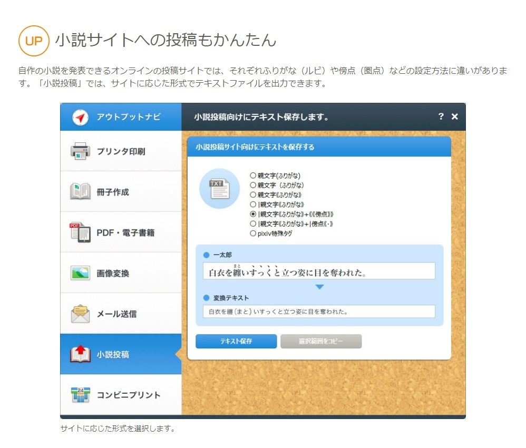This screenshot has width=526, height=448.
Task: Click the convenience store icon for コンビニプリント
Action: pyautogui.click(x=80, y=395)
